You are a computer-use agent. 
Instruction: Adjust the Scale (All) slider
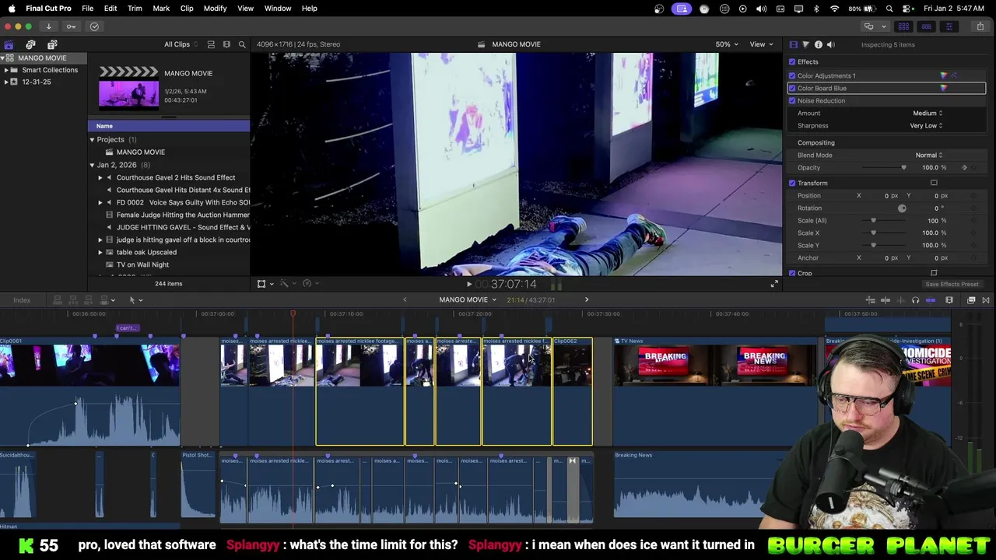(882, 220)
